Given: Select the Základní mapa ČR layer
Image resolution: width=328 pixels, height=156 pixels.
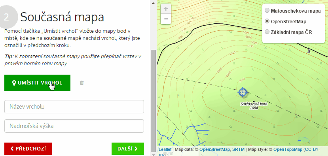Looking at the screenshot, I should 267,32.
